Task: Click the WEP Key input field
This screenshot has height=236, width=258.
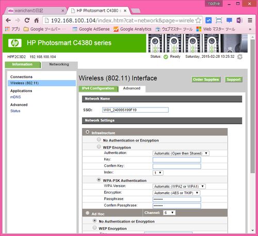Action: (x=177, y=160)
